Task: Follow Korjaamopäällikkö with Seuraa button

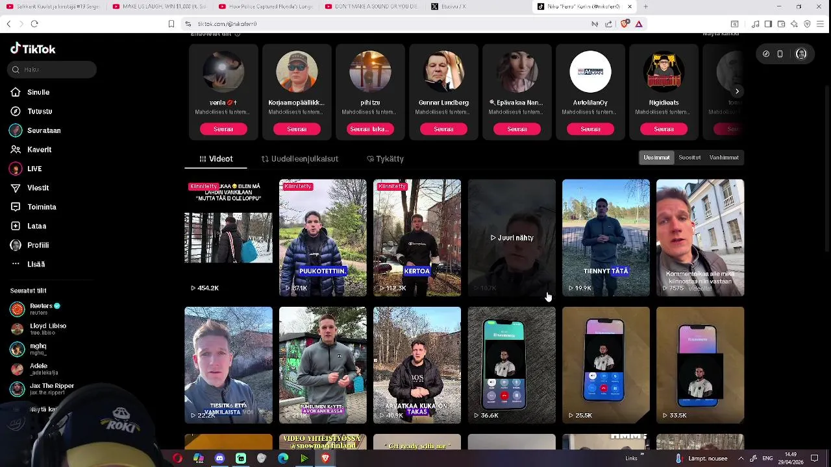Action: [x=297, y=129]
